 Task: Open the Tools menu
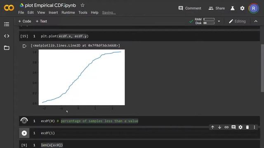[x=82, y=13]
